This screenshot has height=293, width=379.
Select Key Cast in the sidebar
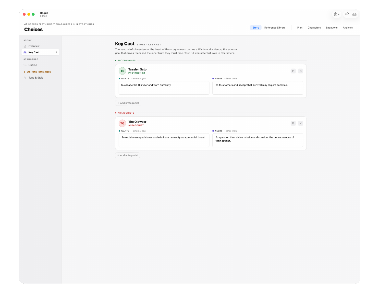[40, 52]
